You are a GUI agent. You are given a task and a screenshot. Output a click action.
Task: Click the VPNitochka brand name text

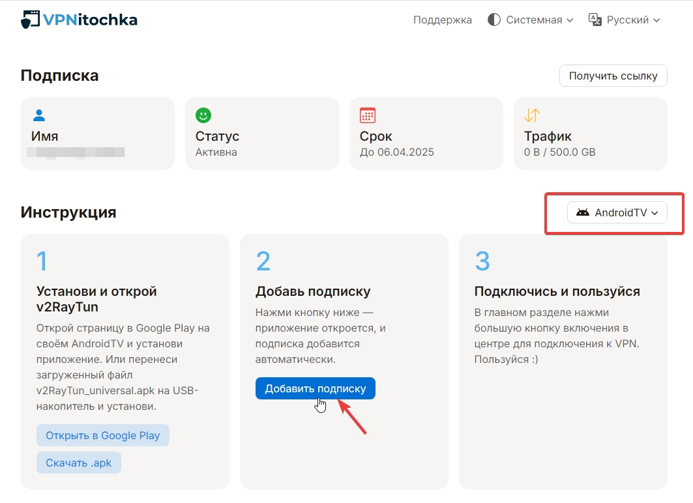click(x=90, y=20)
